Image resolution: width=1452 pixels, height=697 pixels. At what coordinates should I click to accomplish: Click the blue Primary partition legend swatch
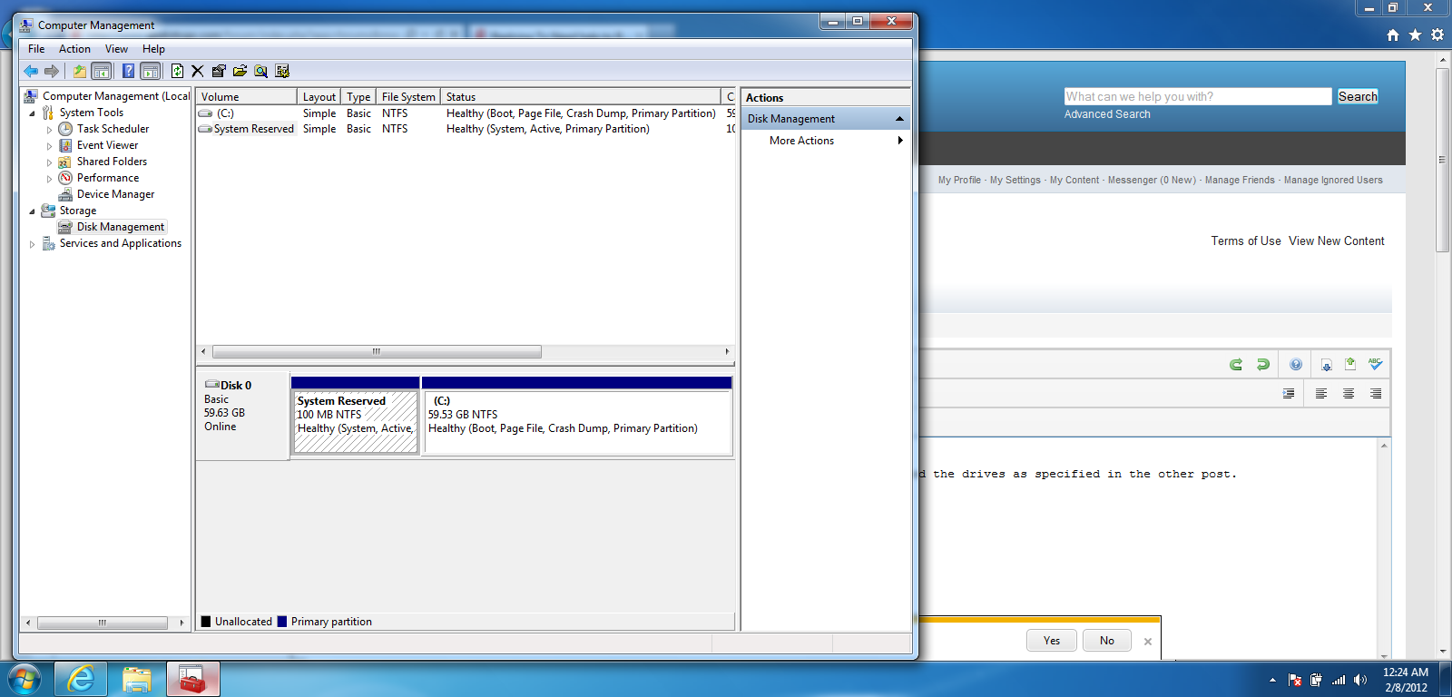coord(282,622)
